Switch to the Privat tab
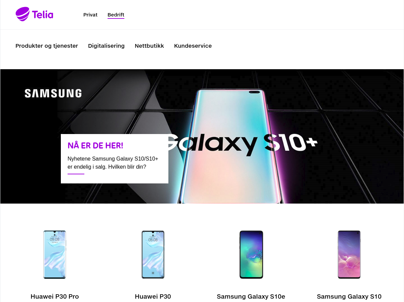404x302 pixels. (x=90, y=15)
